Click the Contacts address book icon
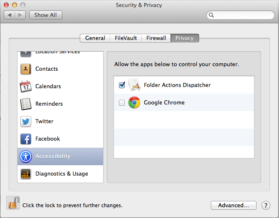 click(26, 69)
